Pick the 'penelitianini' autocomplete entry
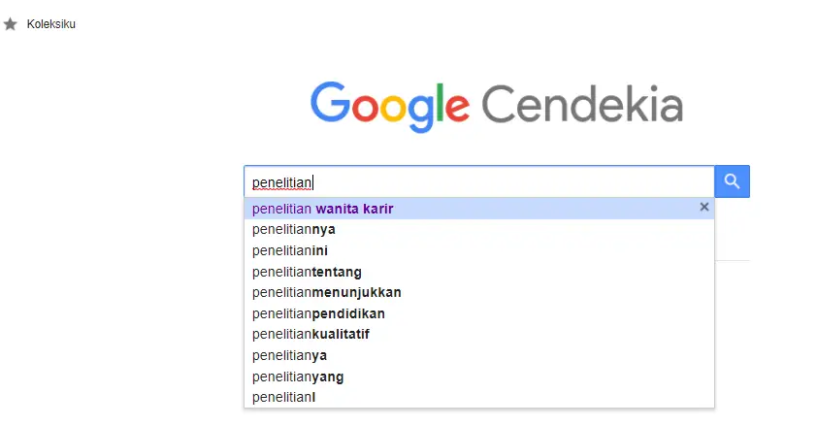Image resolution: width=817 pixels, height=426 pixels. [x=290, y=250]
